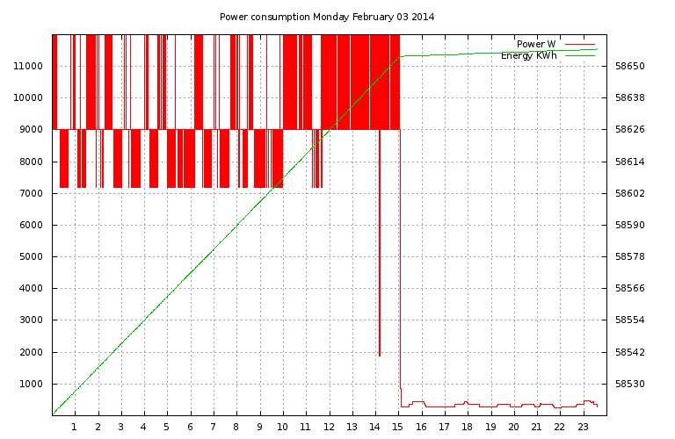
Task: Click the 'Power W' legend label
Action: pyautogui.click(x=536, y=44)
